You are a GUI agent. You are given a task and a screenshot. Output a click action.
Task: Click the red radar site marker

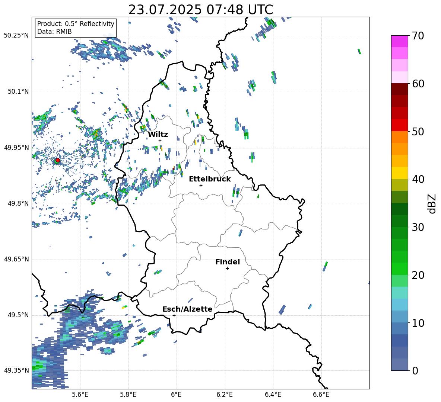(x=58, y=160)
